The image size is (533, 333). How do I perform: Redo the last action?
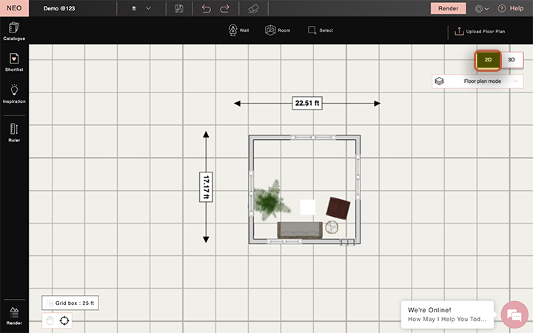click(x=225, y=8)
